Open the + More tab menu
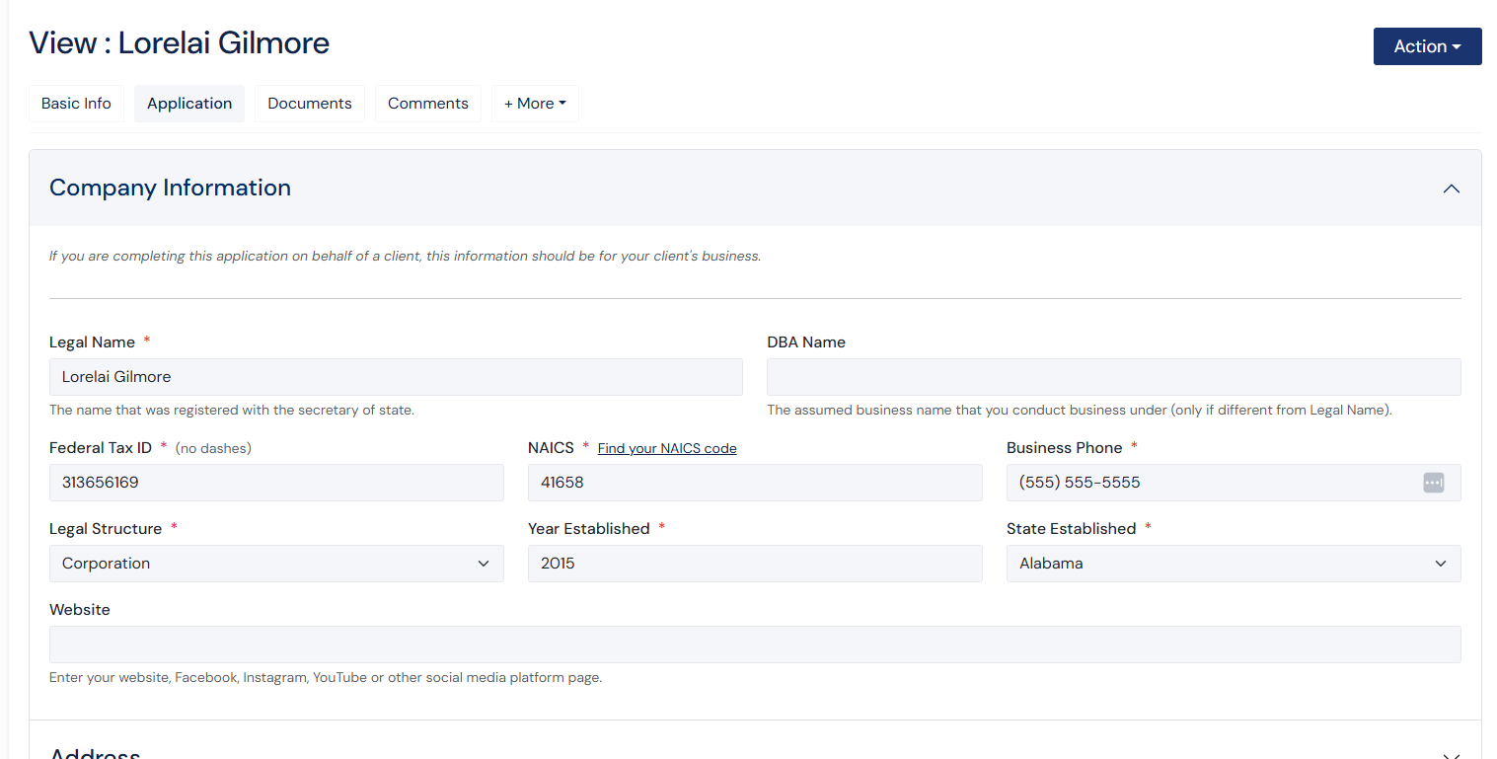 tap(535, 103)
